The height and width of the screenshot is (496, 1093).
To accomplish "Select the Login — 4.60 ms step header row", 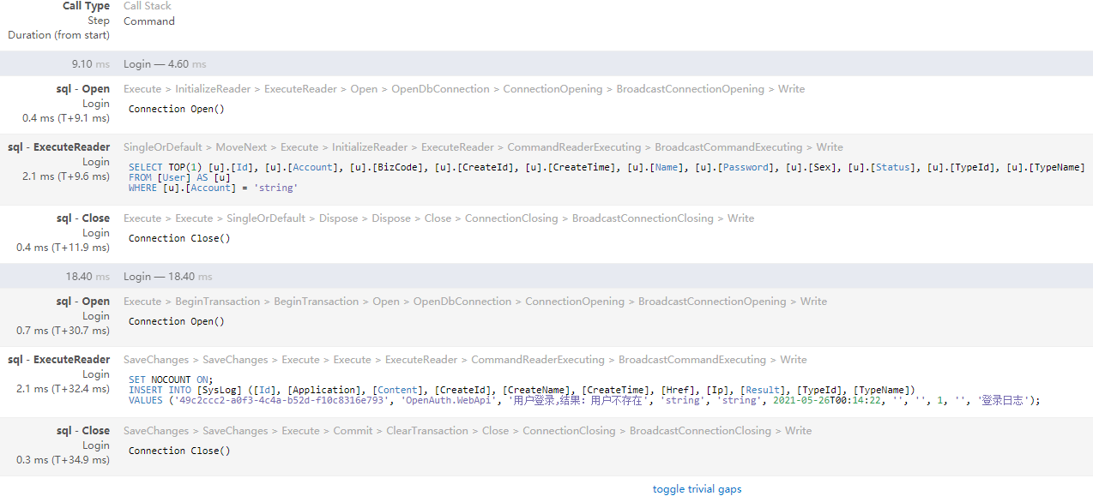I will click(165, 64).
